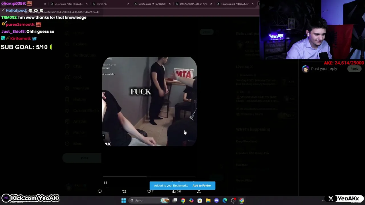This screenshot has height=205, width=365.
Task: Close the DAILYLOVESPEECH on X tab
Action: (211, 4)
